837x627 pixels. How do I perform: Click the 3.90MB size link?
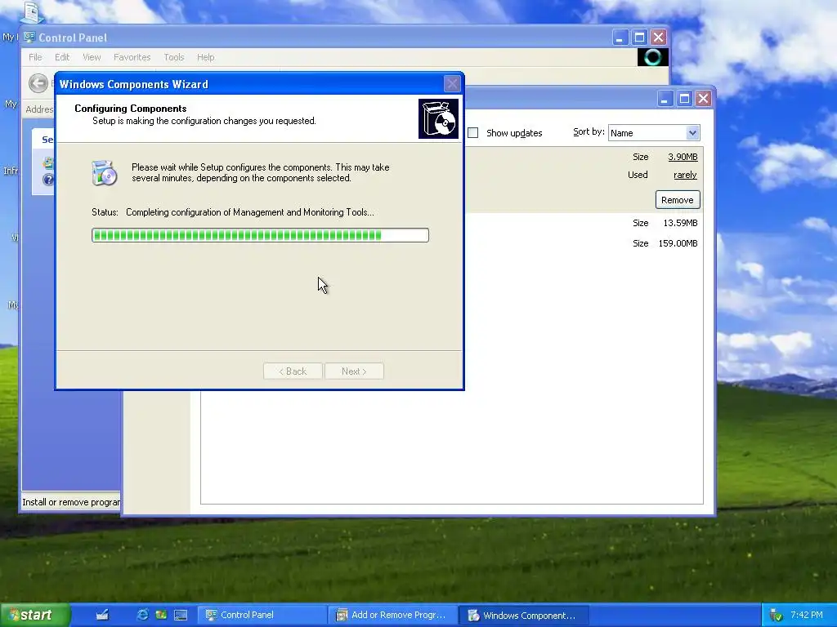click(x=683, y=157)
